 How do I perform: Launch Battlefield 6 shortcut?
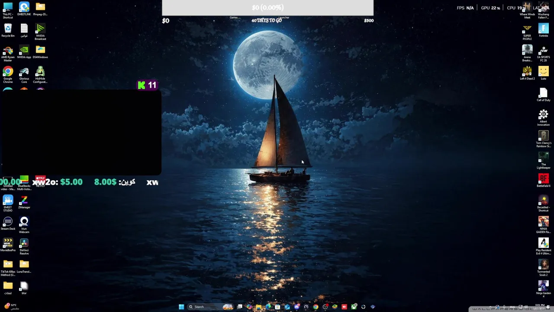point(543,181)
